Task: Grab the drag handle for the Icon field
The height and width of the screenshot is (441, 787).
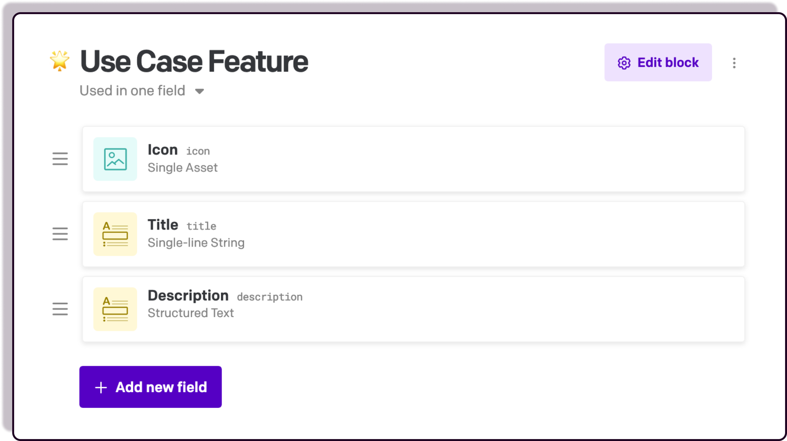Action: pyautogui.click(x=60, y=159)
